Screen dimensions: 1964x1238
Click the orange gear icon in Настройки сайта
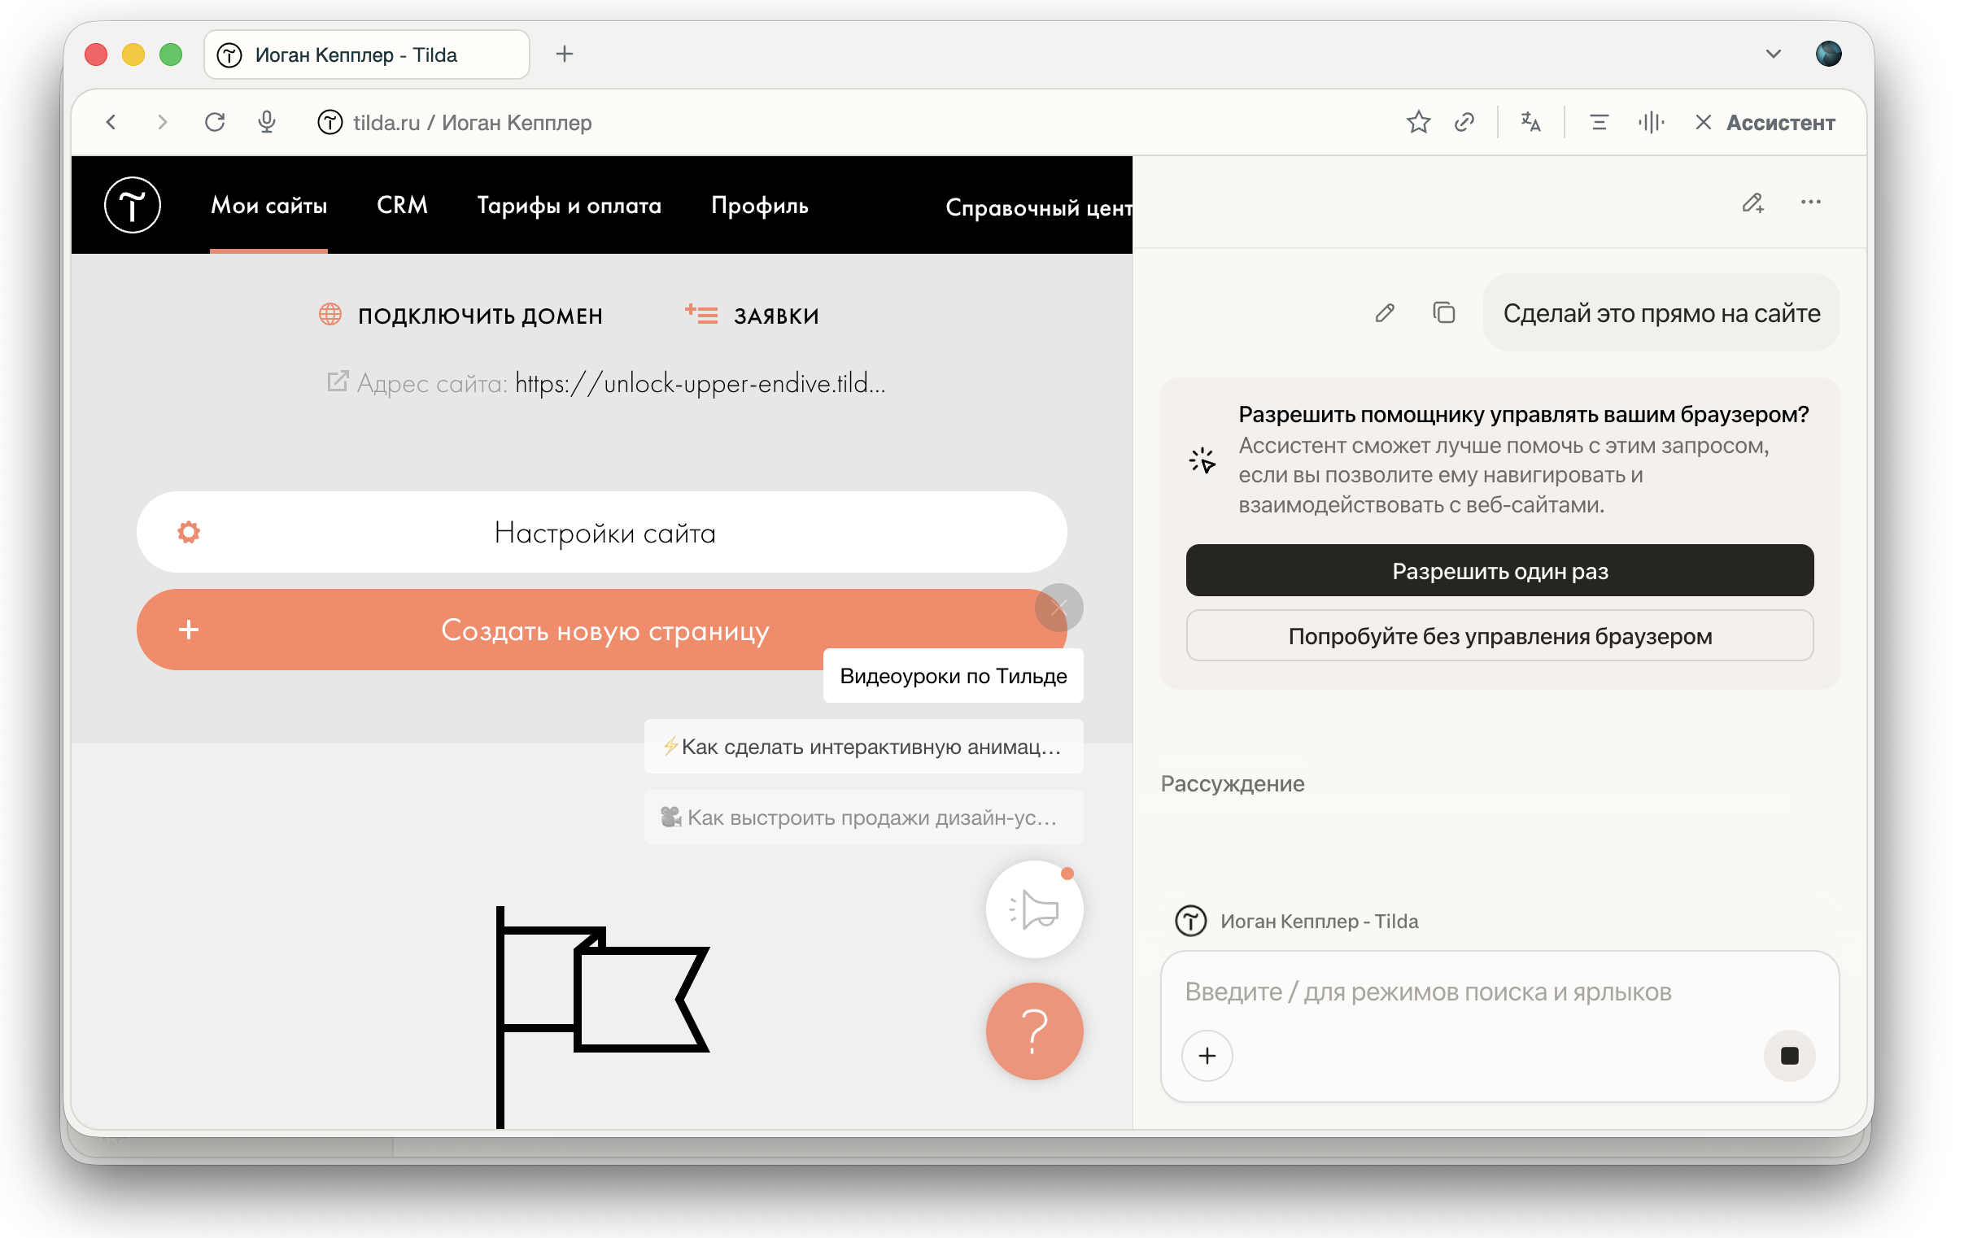tap(189, 533)
